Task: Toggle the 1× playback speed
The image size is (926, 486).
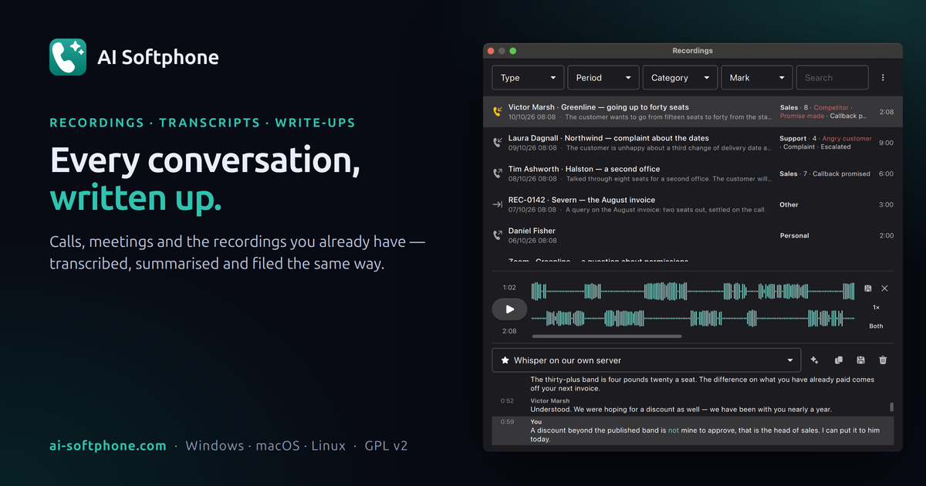Action: click(x=877, y=307)
